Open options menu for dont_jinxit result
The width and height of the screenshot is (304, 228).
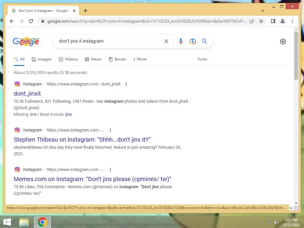(x=126, y=84)
